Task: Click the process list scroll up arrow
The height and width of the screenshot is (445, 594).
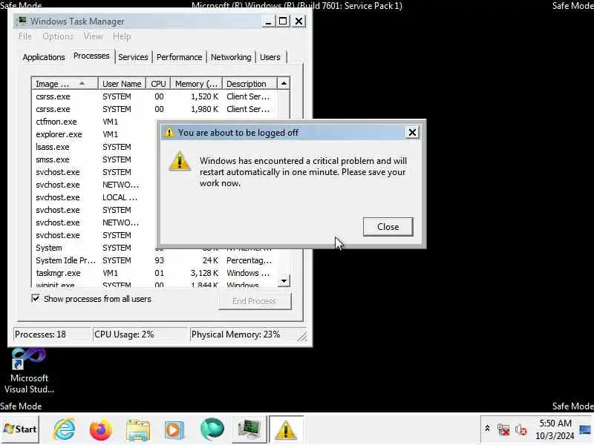Action: coord(284,83)
